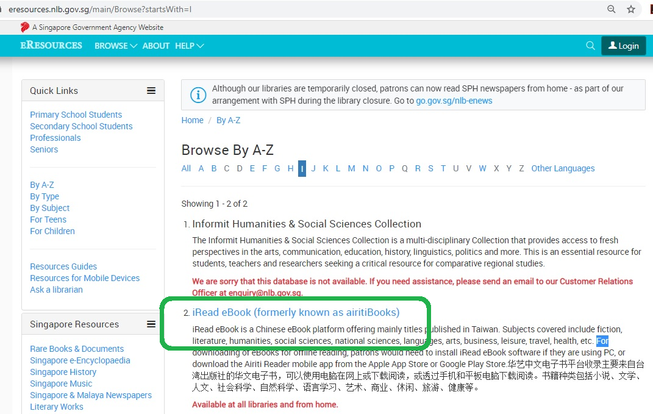
Task: Open the Seniors quick link
Action: click(x=44, y=149)
